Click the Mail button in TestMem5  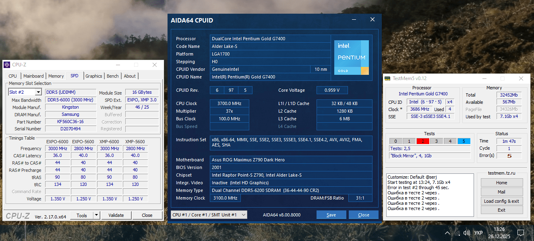coord(501,192)
